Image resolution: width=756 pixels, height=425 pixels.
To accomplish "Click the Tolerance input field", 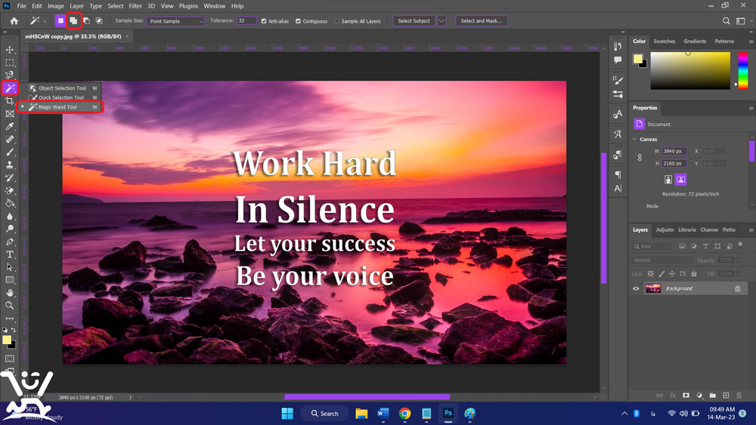I will (246, 20).
